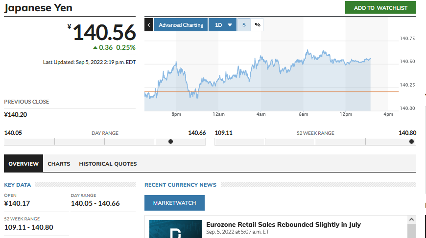Click the open value ¥140.17
The height and width of the screenshot is (238, 426).
pyautogui.click(x=17, y=203)
